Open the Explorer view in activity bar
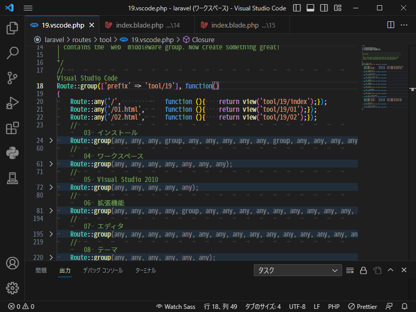The width and height of the screenshot is (416, 312). coord(12,28)
